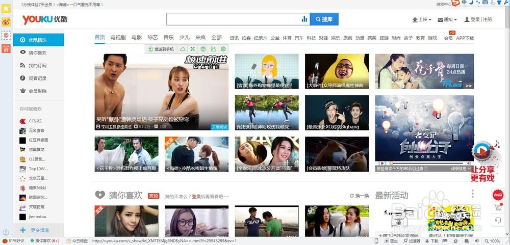This screenshot has width=510, height=245.
Task: Open search ranking bar-chart icon in search box
Action: (x=304, y=19)
